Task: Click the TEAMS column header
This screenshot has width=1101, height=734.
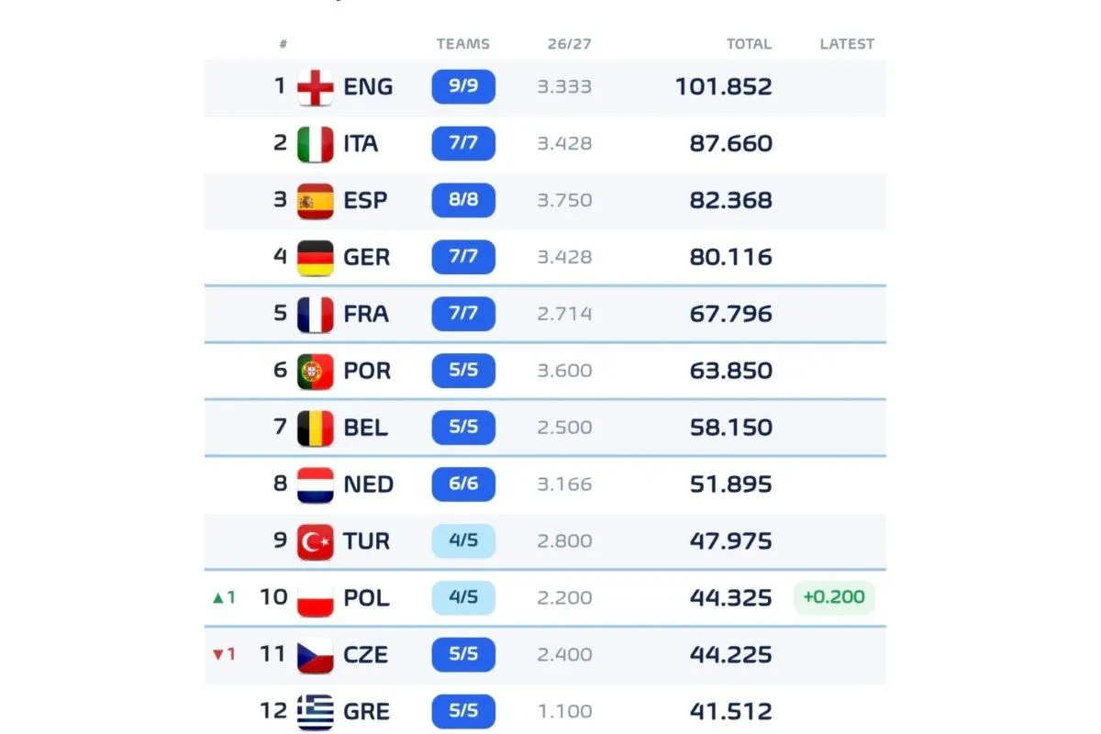Action: [x=463, y=44]
